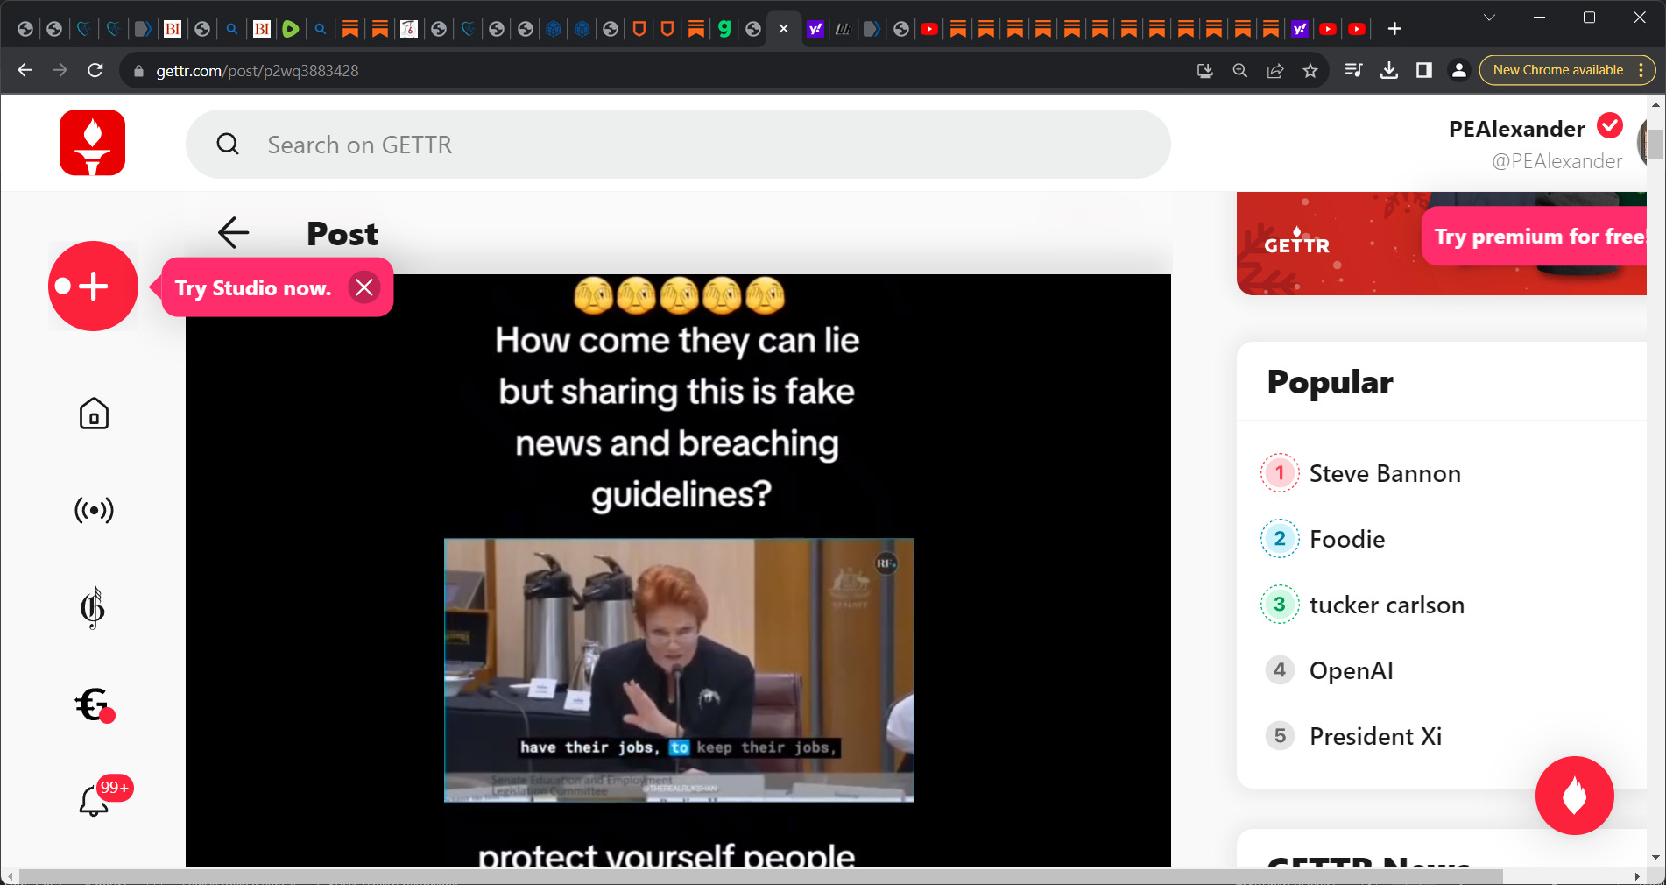Click the browser Forward arrow
This screenshot has height=885, width=1666.
(60, 70)
